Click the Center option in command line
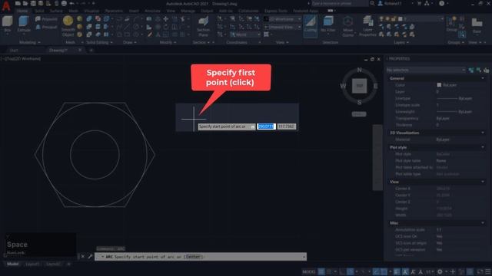The width and height of the screenshot is (492, 276). point(193,257)
